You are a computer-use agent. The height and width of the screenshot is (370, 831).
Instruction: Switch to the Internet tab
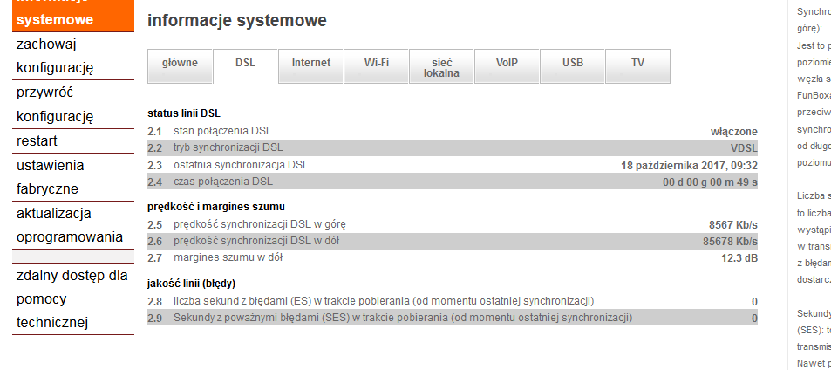tap(311, 64)
